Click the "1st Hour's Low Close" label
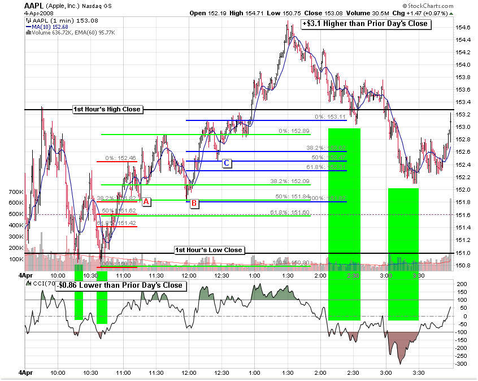Image resolution: width=478 pixels, height=381 pixels. click(210, 250)
